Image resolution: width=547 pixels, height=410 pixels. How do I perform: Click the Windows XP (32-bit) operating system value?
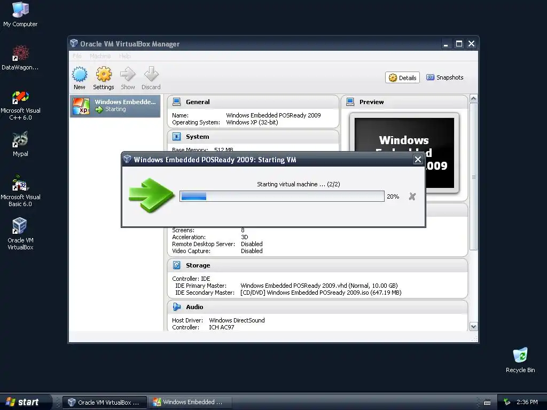(252, 122)
